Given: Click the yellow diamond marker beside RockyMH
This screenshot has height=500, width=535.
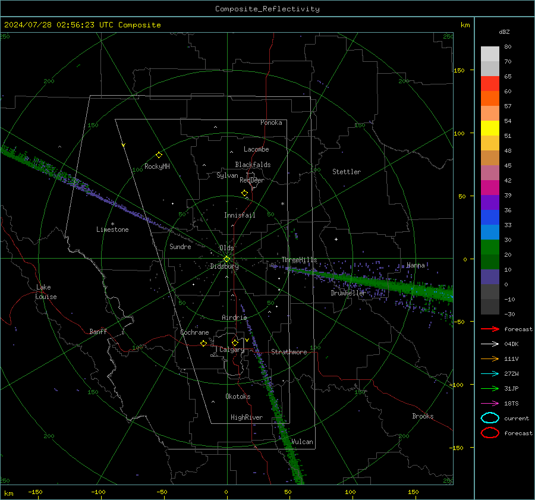Looking at the screenshot, I should pos(159,155).
